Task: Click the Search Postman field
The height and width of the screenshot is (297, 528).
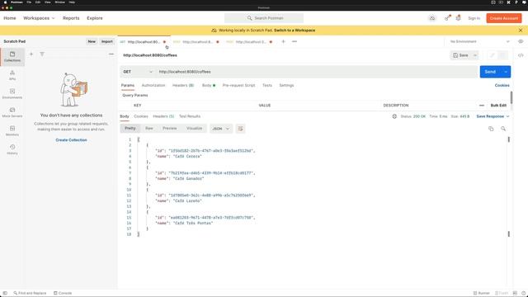Action: (264, 18)
